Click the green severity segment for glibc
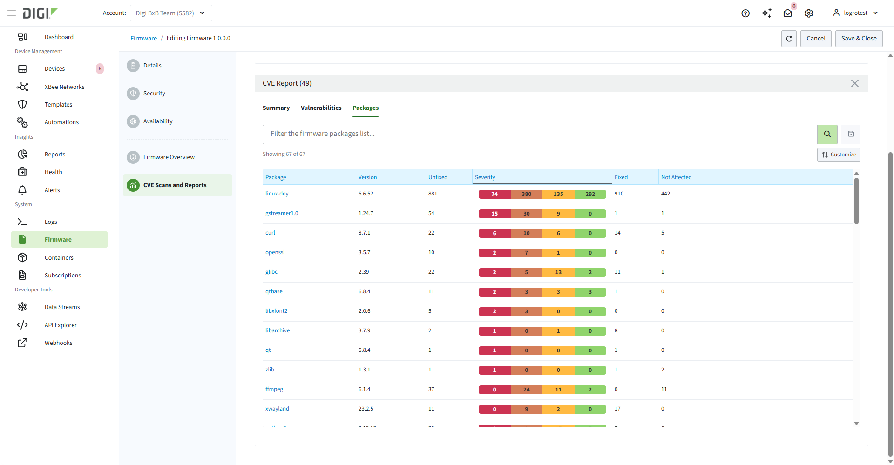Image resolution: width=894 pixels, height=465 pixels. tap(590, 272)
